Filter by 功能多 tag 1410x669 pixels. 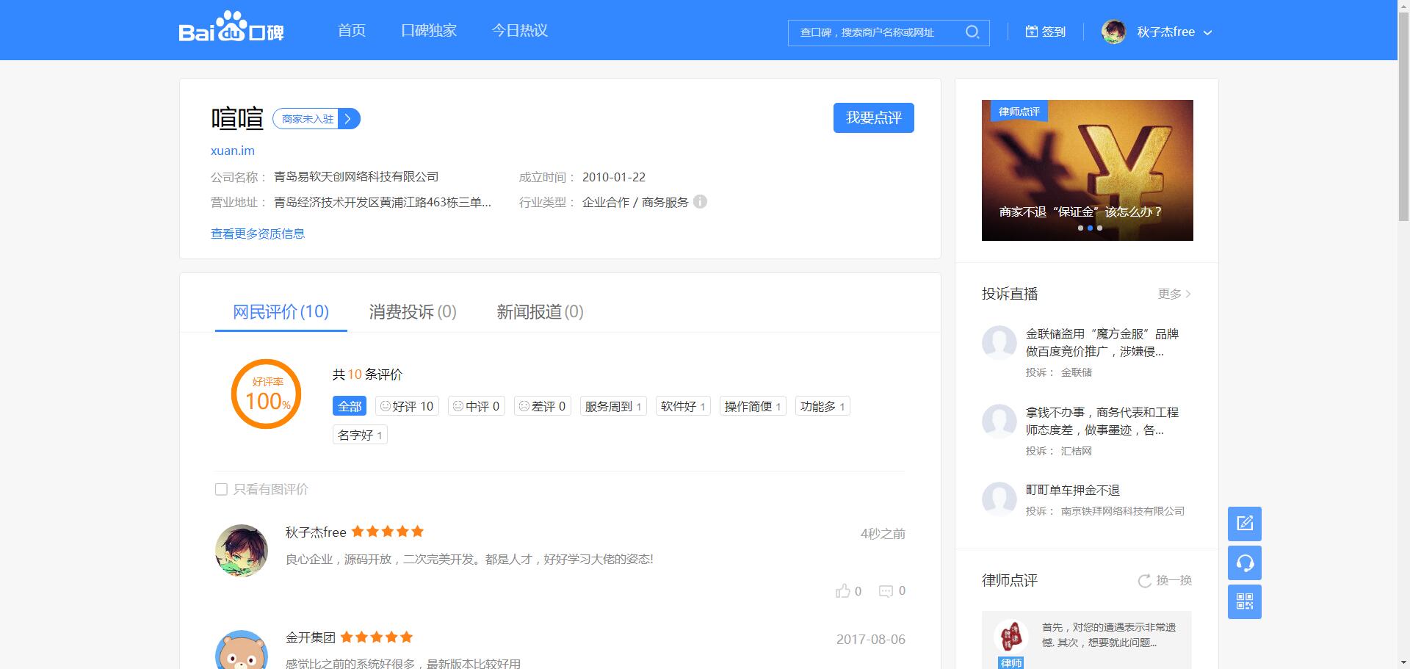point(822,406)
